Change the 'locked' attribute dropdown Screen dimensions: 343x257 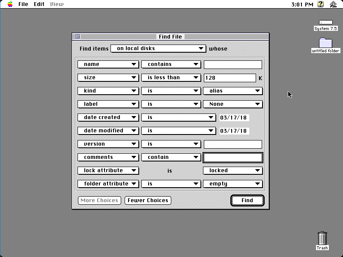(233, 170)
